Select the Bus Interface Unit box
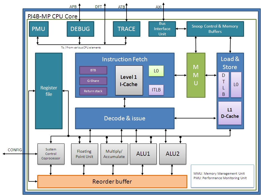Image resolution: width=261 pixels, height=195 pixels. pyautogui.click(x=162, y=29)
